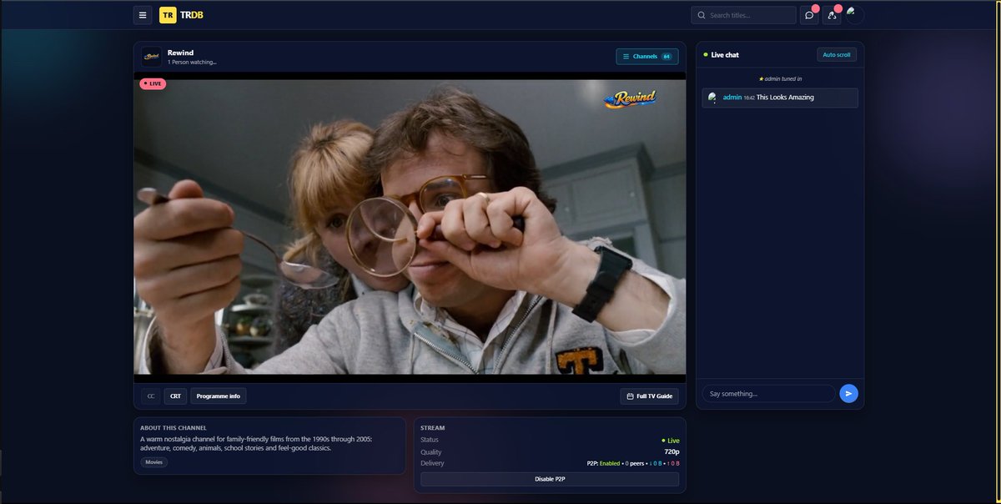Click the 'Live chat' heading
The width and height of the screenshot is (1001, 504).
(x=725, y=55)
